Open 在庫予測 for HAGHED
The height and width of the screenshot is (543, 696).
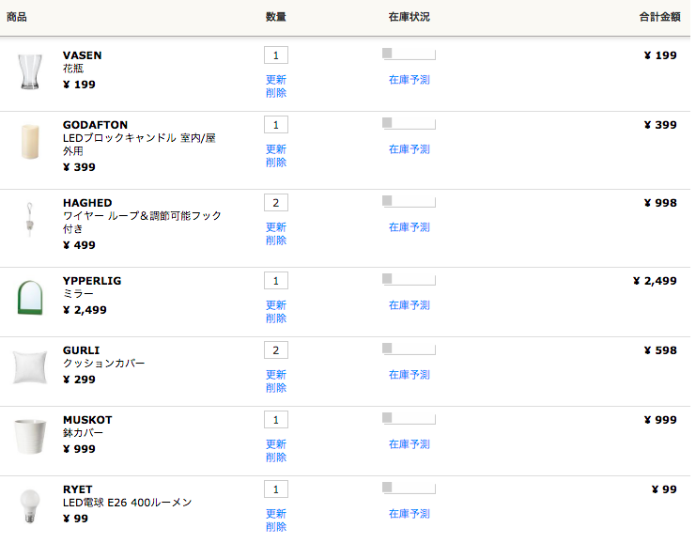coord(409,227)
